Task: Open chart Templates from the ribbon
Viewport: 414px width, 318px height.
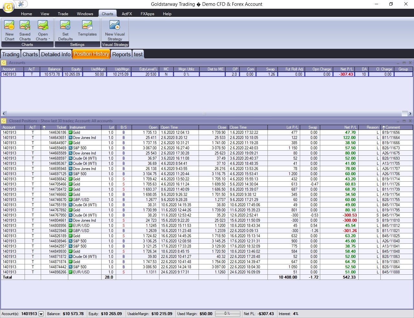Action: 87,28
